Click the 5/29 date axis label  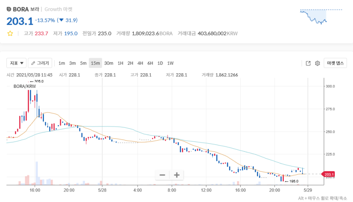pos(308,190)
